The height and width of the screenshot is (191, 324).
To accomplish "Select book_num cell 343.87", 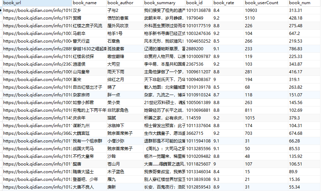I will coord(304,64).
